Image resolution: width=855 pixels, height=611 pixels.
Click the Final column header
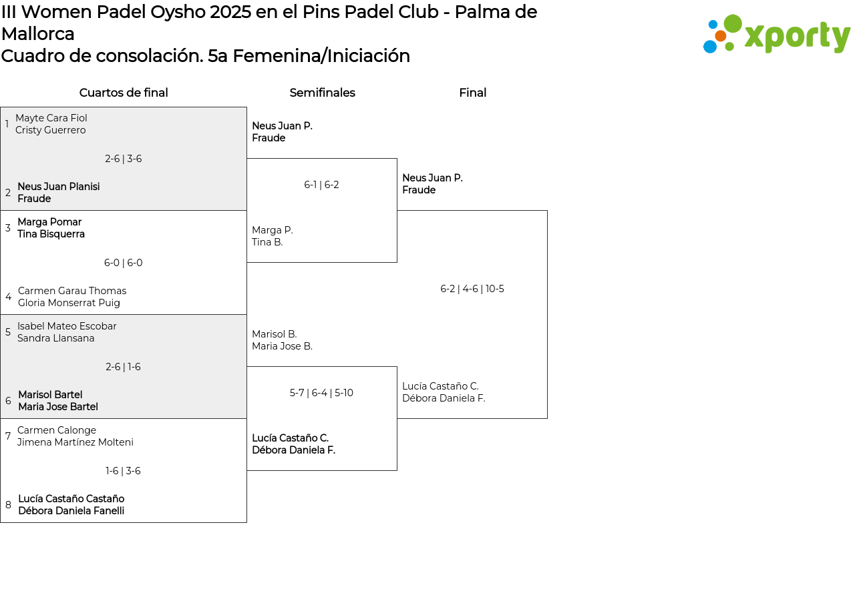click(472, 93)
